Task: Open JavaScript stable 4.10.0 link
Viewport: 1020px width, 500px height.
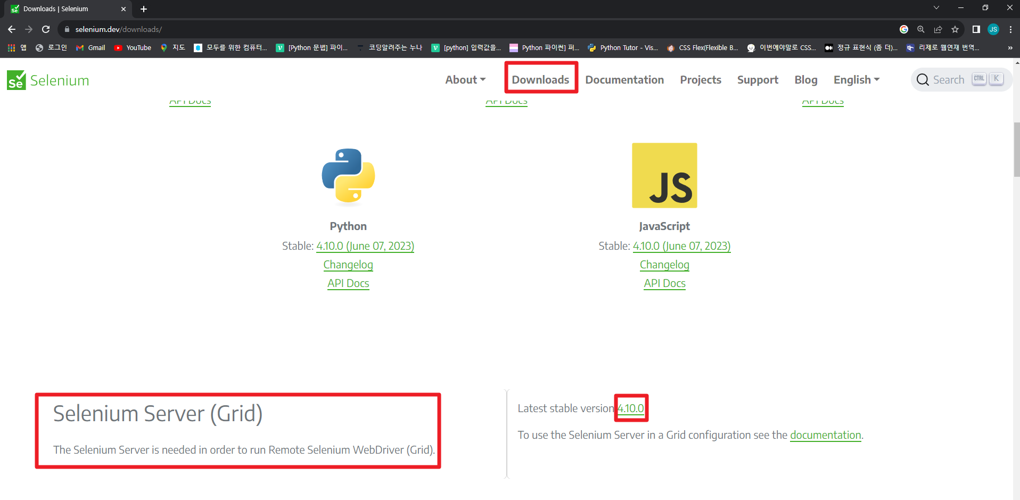Action: pyautogui.click(x=681, y=246)
